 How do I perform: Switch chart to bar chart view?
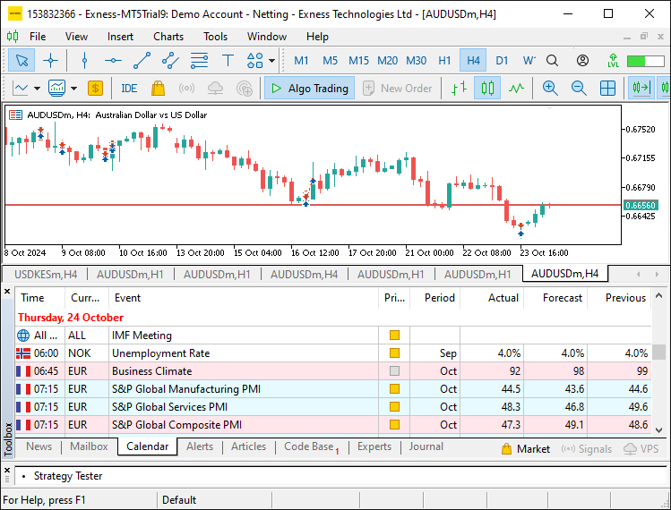click(x=459, y=89)
